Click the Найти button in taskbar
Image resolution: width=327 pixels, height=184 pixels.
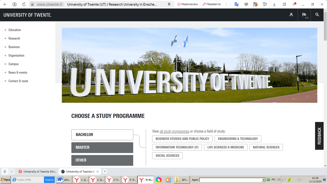[49, 180]
